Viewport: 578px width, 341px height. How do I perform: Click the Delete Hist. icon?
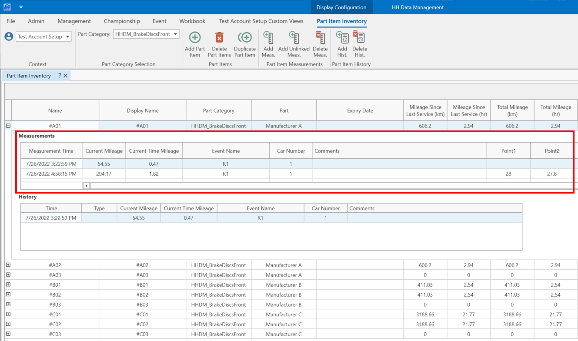point(359,38)
